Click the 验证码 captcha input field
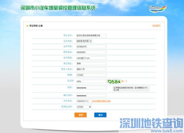184x133 pixels. [91, 81]
